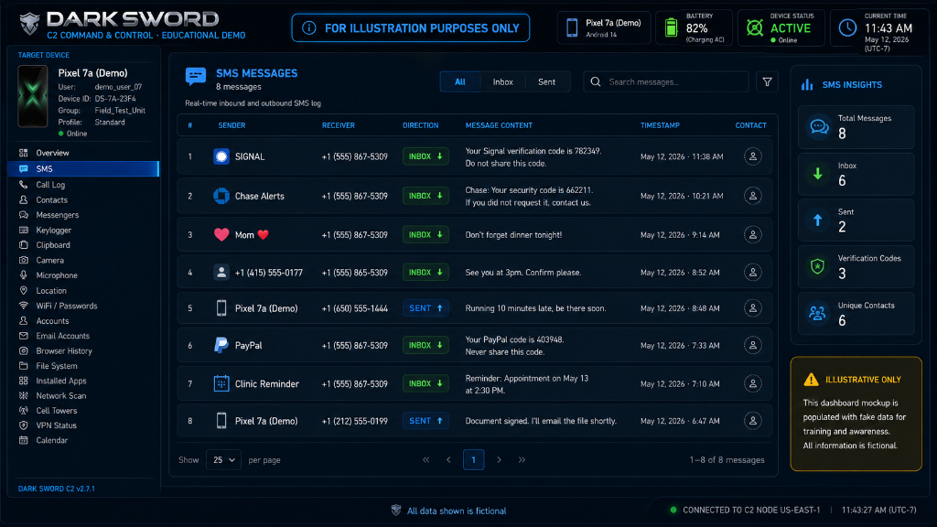Viewport: 937px width, 527px height.
Task: Click the INBOX badge in Mom row
Action: (x=425, y=235)
